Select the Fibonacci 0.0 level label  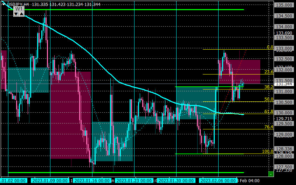270,47
